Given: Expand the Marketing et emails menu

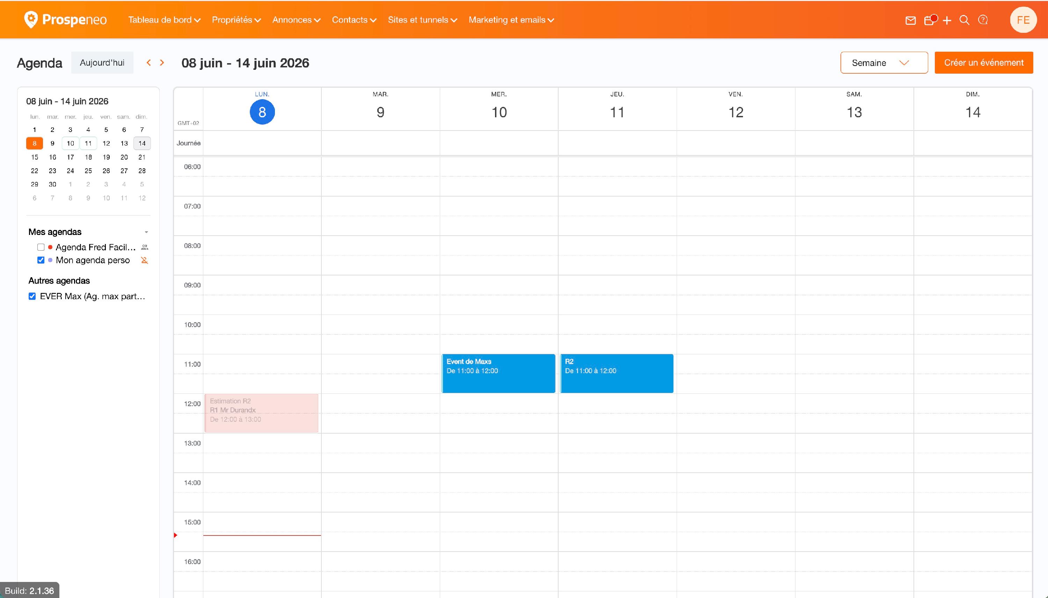Looking at the screenshot, I should coord(512,20).
